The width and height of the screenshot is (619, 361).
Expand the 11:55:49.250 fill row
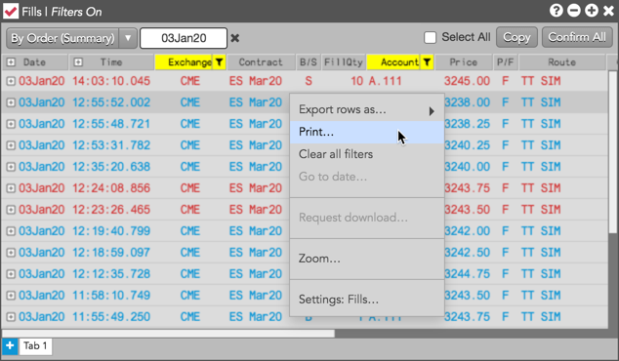pos(11,316)
